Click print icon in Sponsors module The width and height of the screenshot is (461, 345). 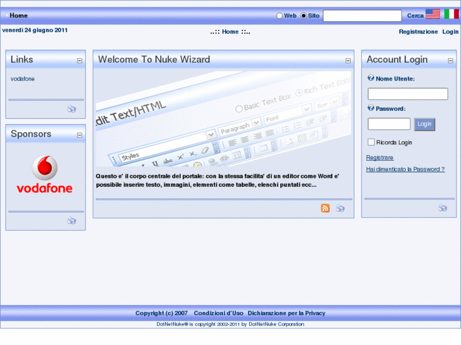tap(72, 220)
